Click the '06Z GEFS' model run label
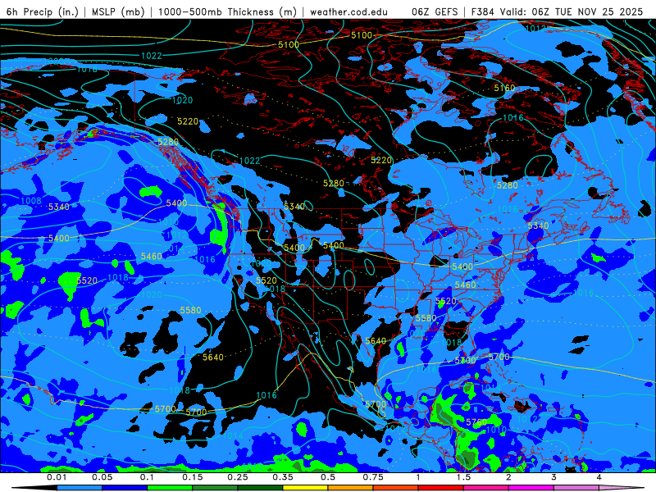 pyautogui.click(x=435, y=11)
